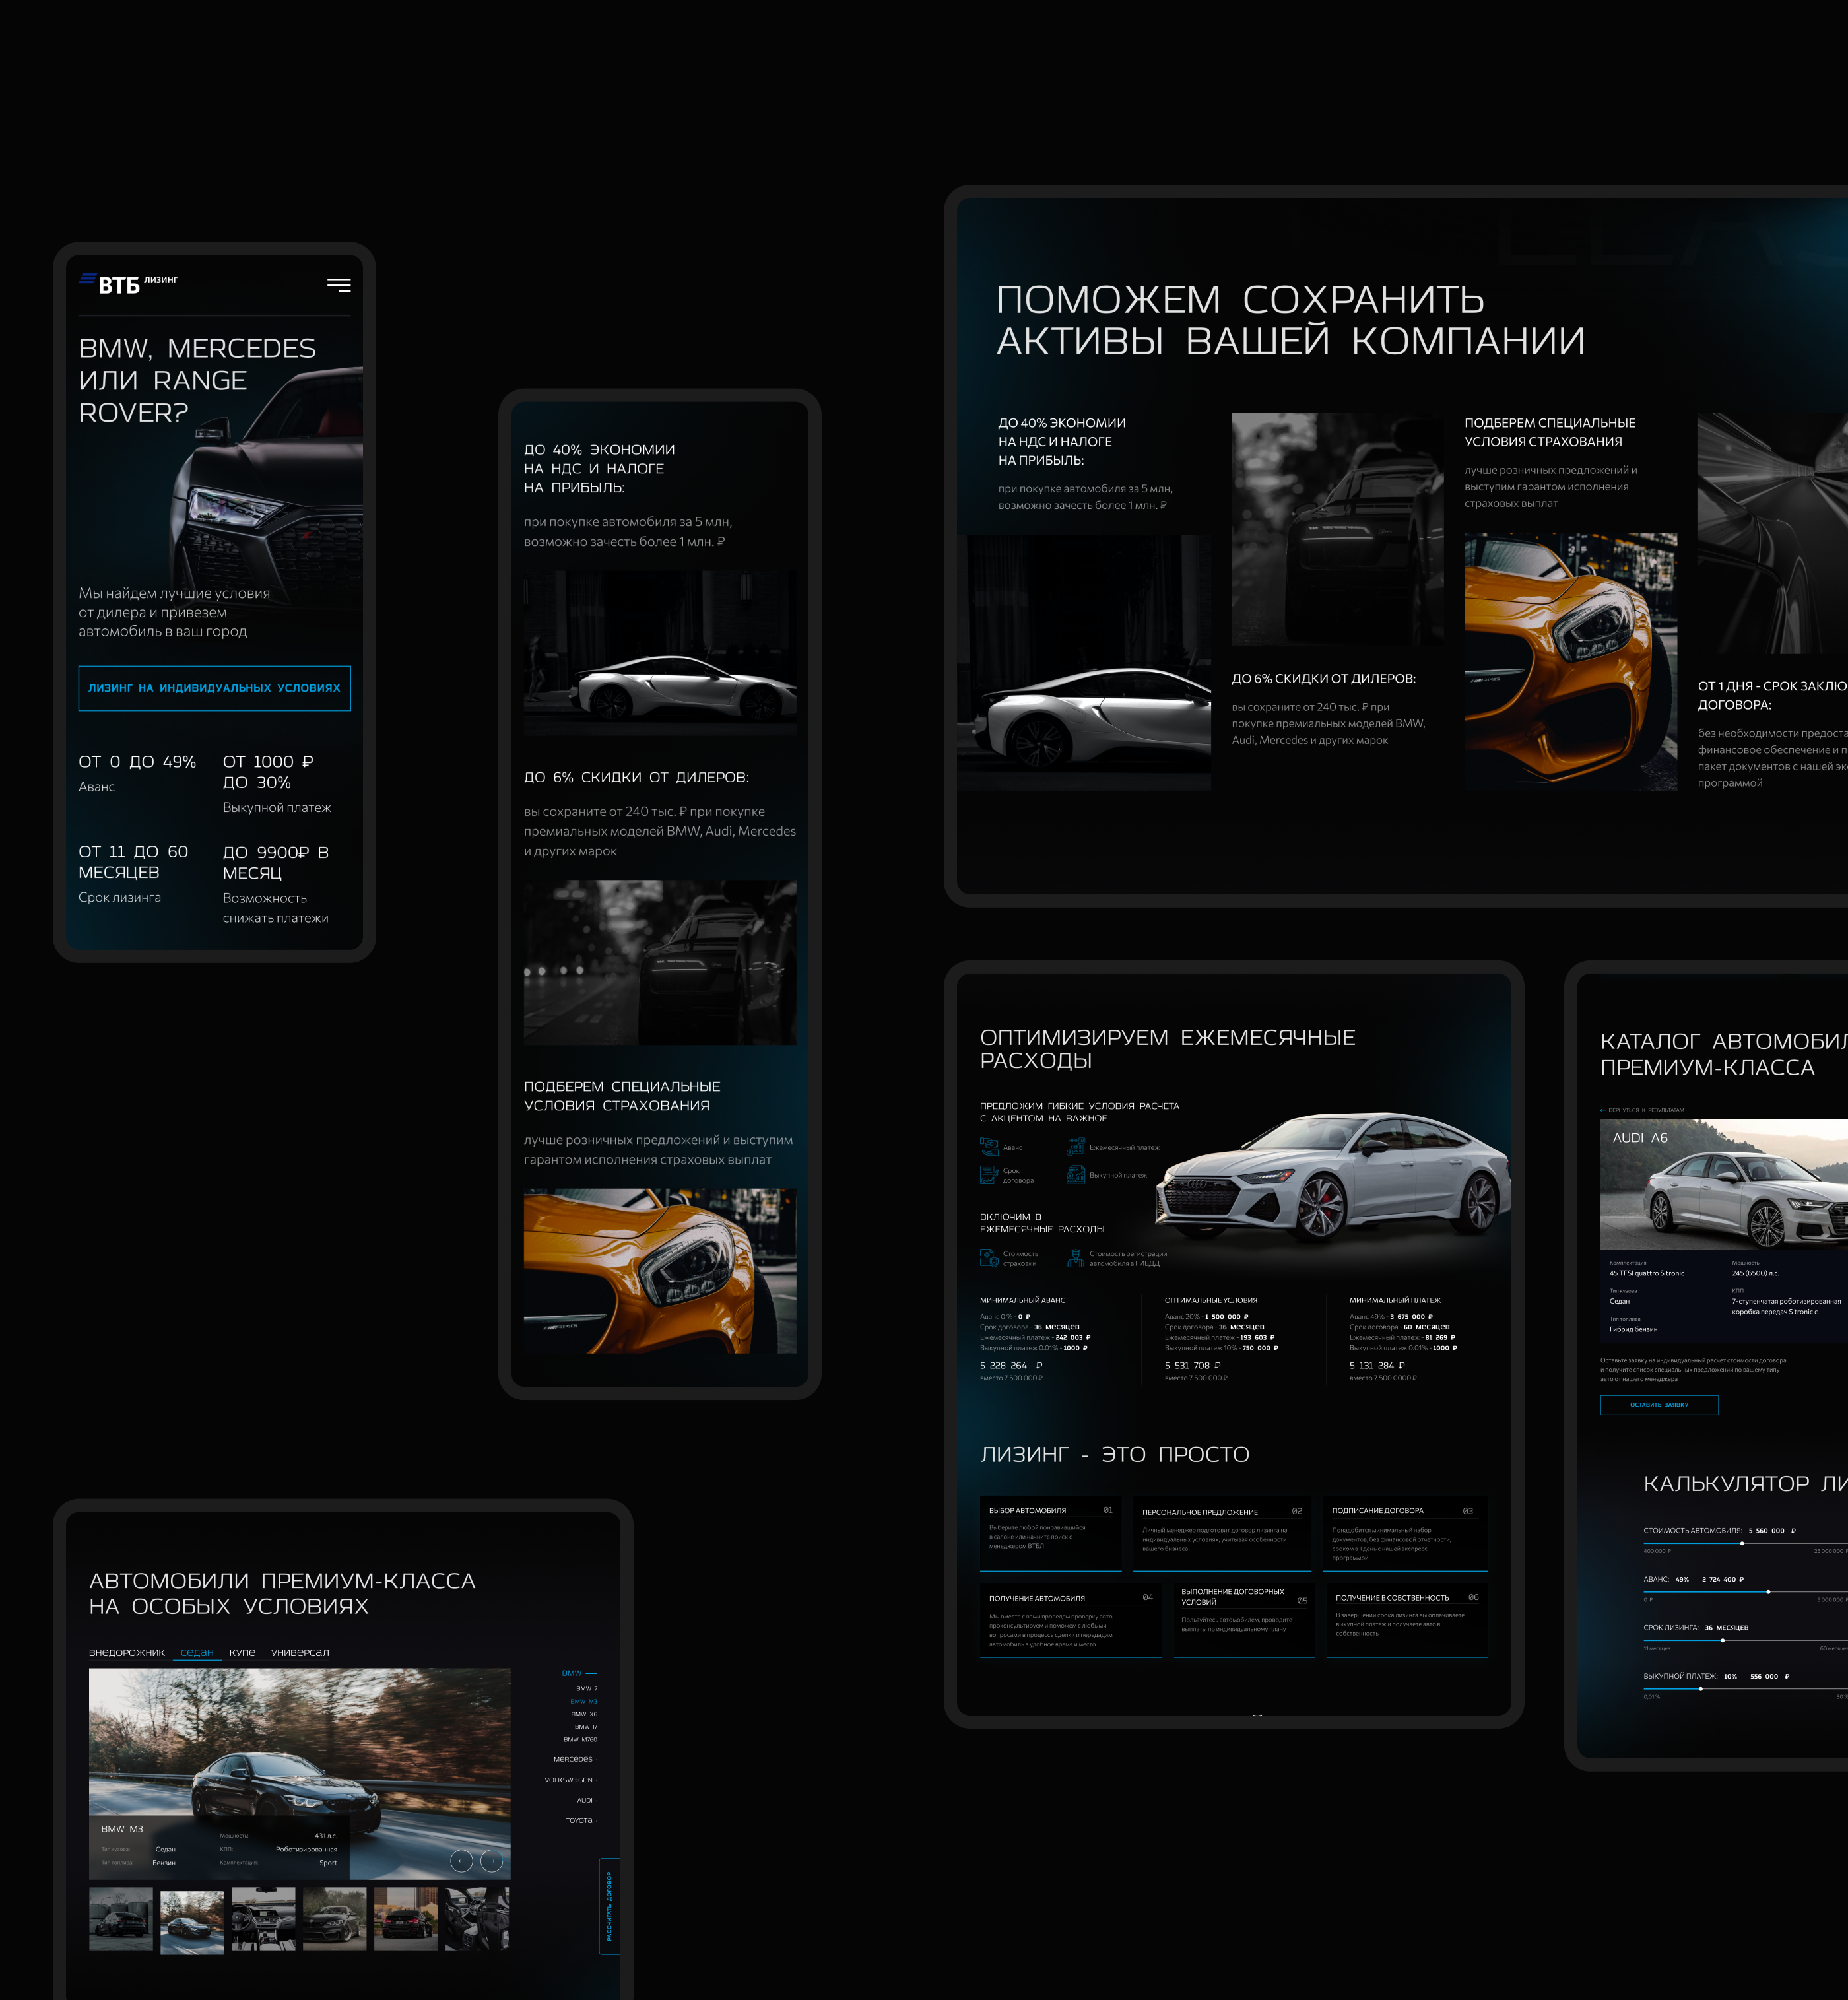Click the Стоимость страховки insurance icon
The height and width of the screenshot is (2000, 1848).
click(x=989, y=1258)
